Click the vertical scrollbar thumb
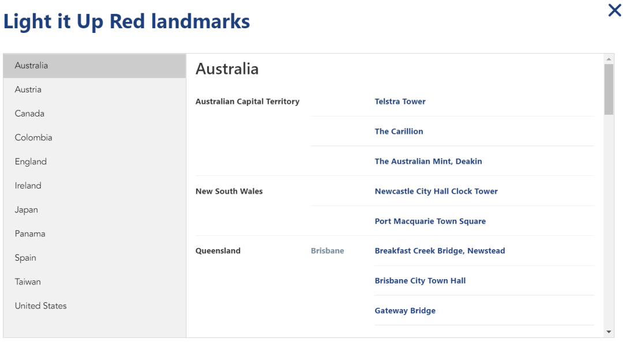The image size is (623, 342). click(x=609, y=89)
